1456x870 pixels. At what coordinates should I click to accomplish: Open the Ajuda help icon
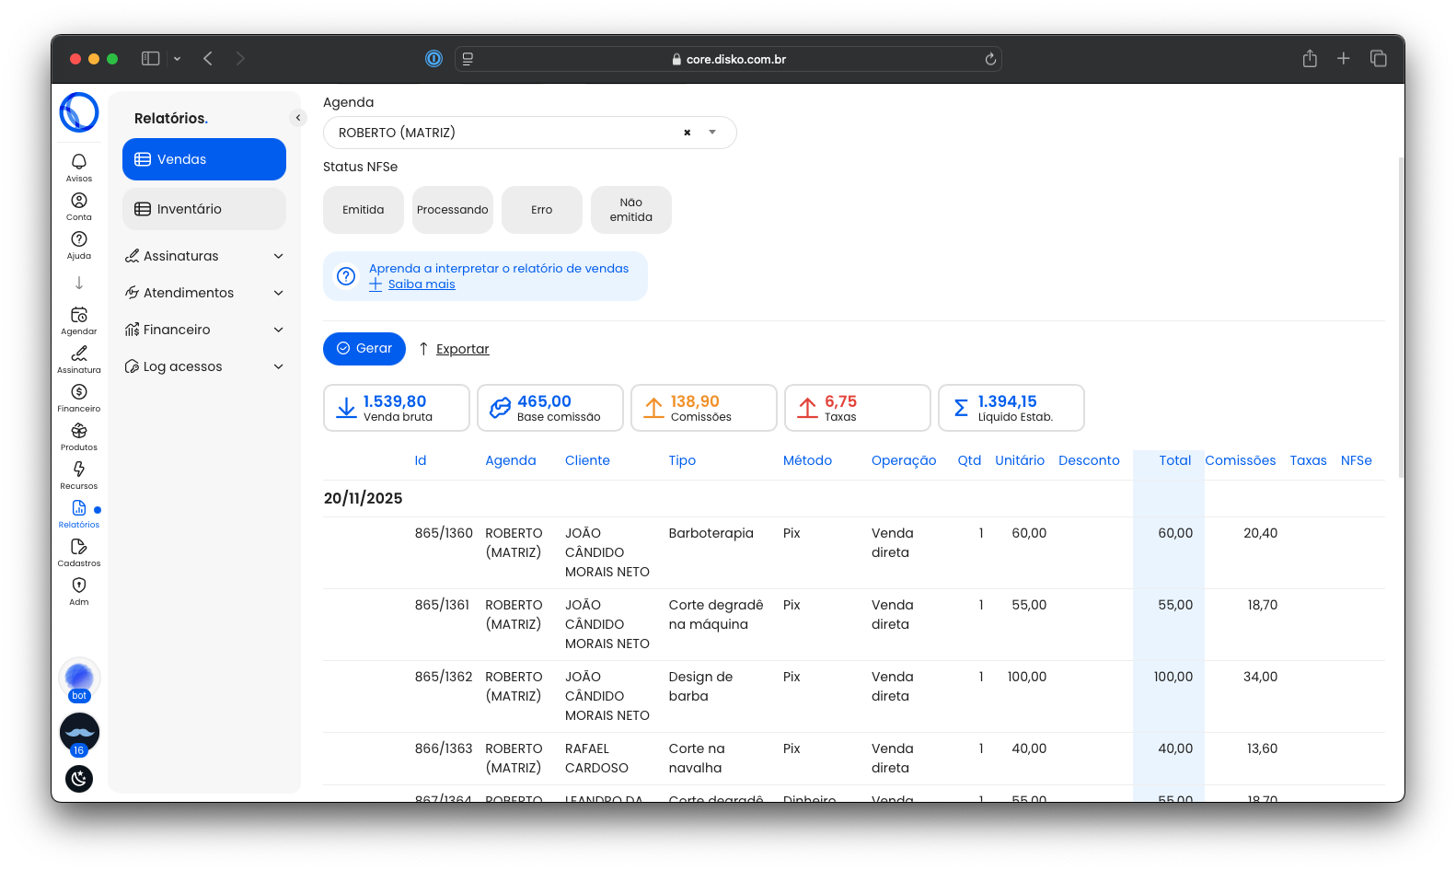(79, 239)
